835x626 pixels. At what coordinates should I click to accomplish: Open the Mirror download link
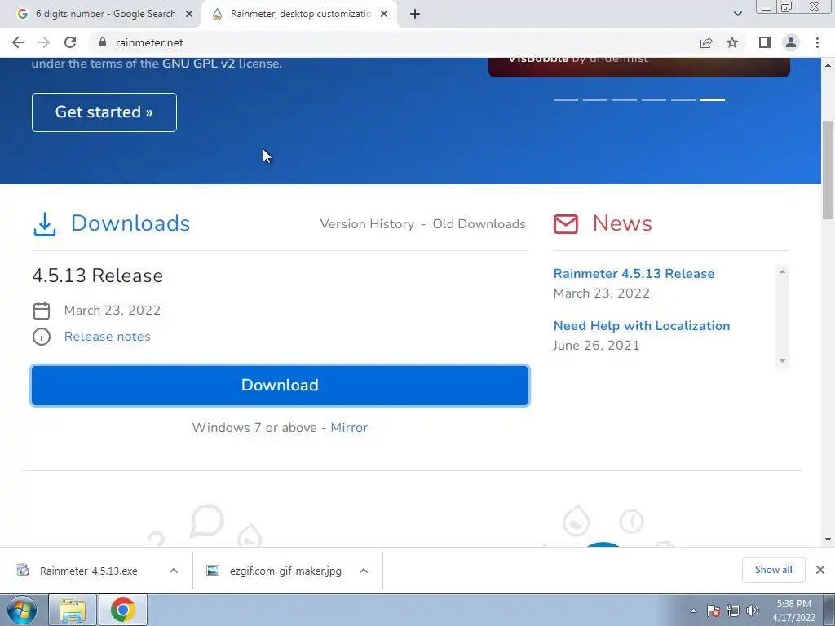click(x=349, y=427)
